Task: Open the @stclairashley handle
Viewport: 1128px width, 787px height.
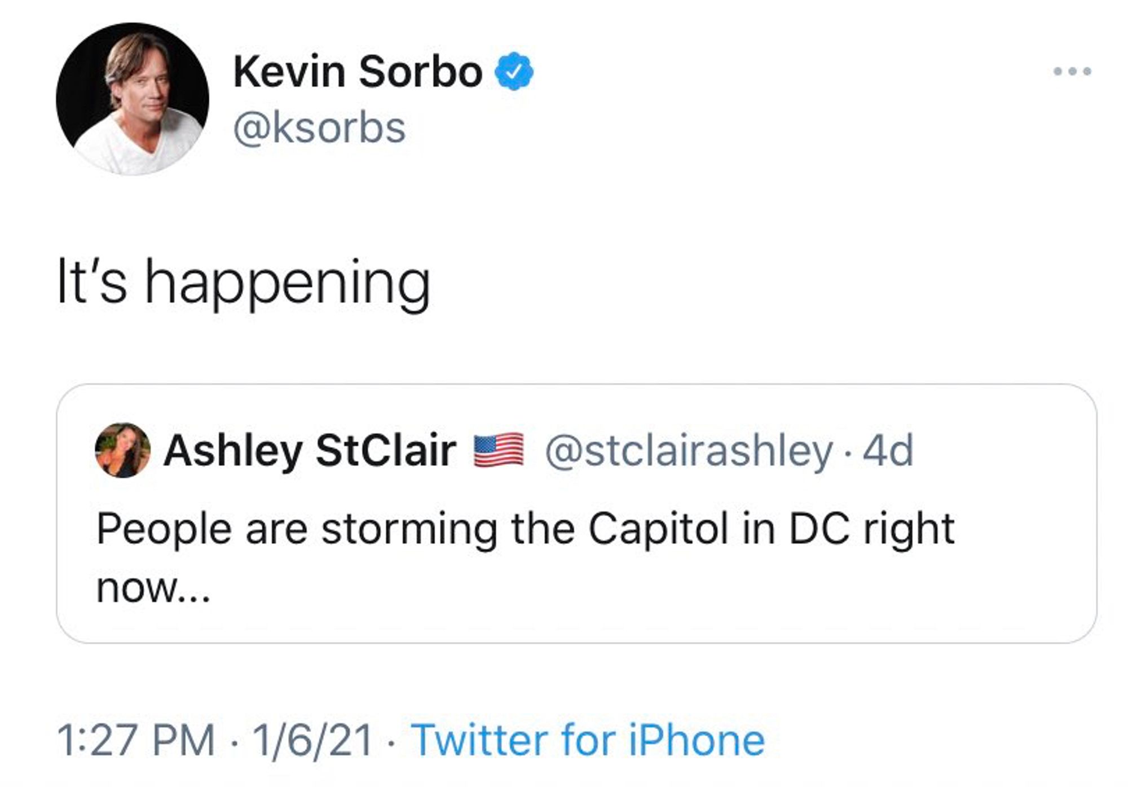Action: coord(688,450)
